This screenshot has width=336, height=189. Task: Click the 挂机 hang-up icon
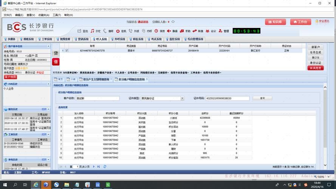(x=118, y=31)
